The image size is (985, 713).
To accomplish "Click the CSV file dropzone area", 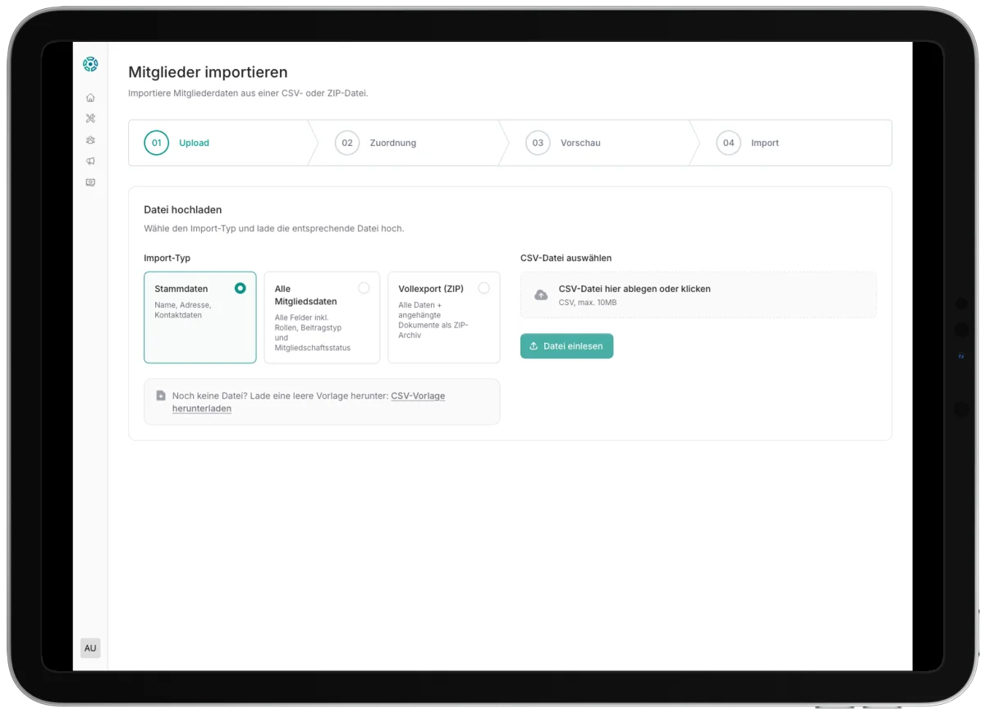I will tap(698, 295).
